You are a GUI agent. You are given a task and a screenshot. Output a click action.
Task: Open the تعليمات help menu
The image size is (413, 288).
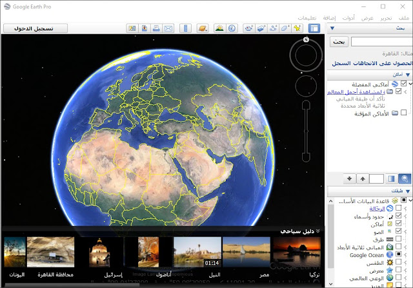(307, 18)
